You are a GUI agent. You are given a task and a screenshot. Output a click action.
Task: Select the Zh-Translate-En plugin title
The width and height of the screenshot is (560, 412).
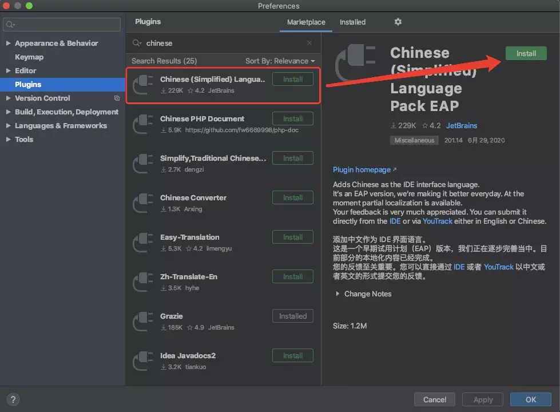point(189,276)
